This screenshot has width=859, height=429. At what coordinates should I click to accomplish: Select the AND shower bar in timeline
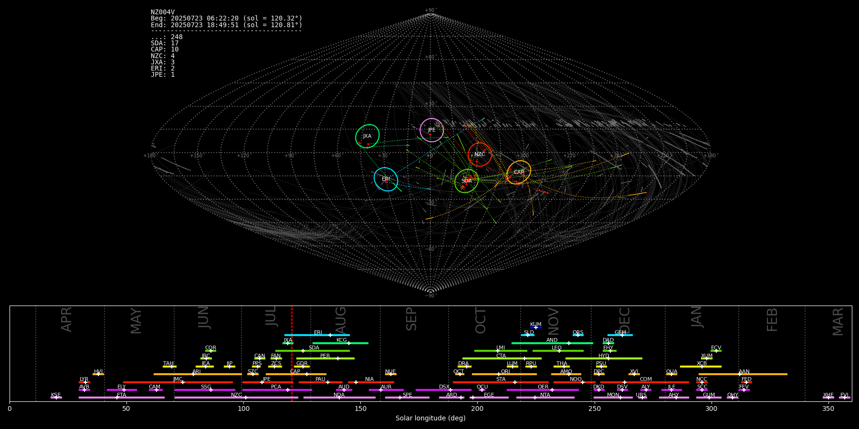coord(552,343)
